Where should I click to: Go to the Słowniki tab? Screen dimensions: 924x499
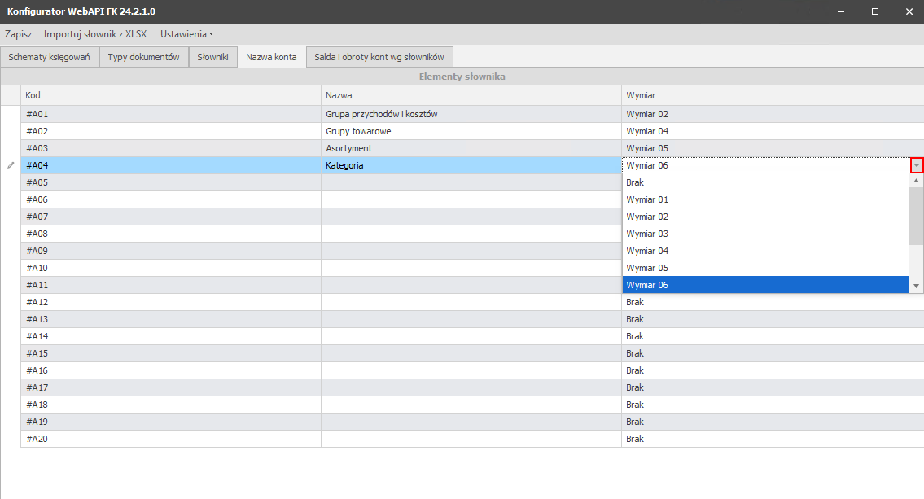212,57
